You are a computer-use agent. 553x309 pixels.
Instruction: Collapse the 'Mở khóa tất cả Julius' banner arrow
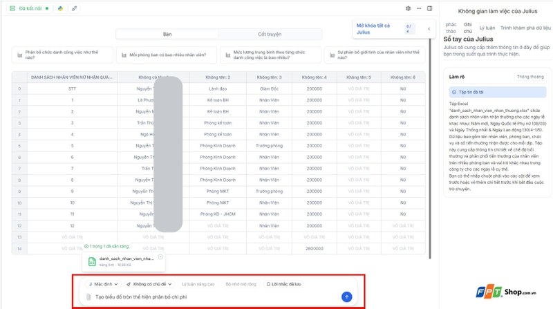click(x=429, y=29)
